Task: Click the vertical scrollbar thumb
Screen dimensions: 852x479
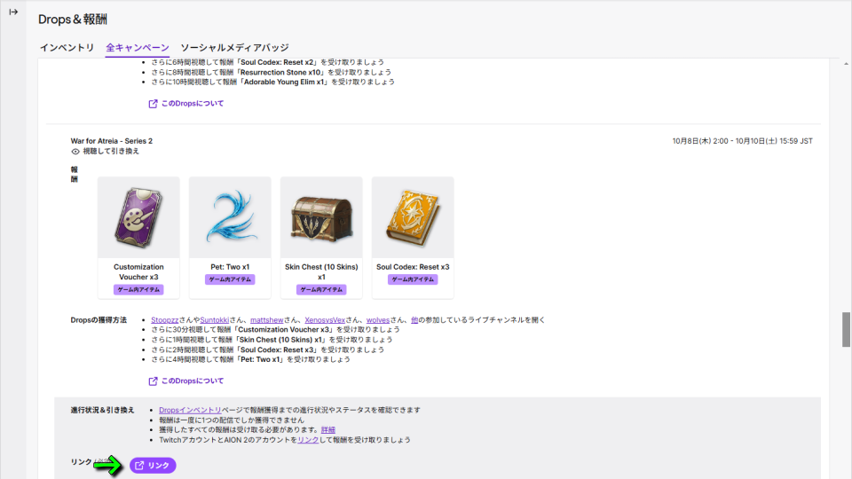Action: (x=846, y=329)
